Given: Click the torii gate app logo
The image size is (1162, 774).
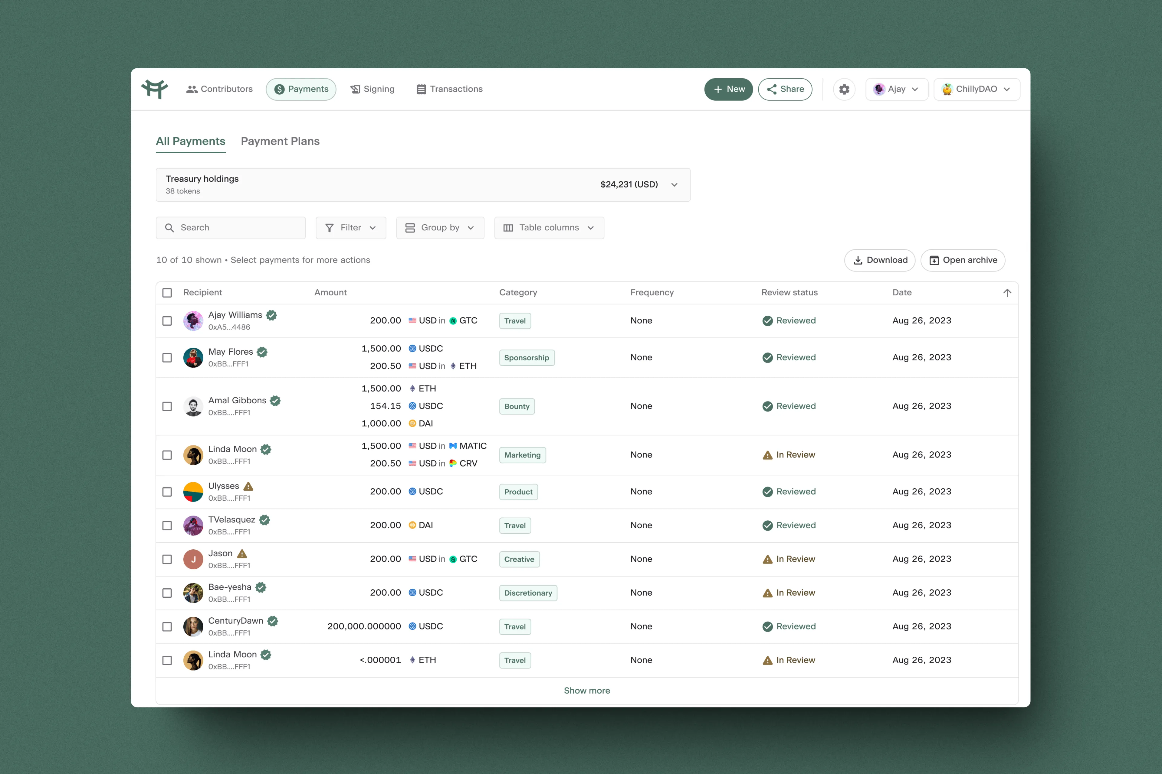Looking at the screenshot, I should 155,89.
